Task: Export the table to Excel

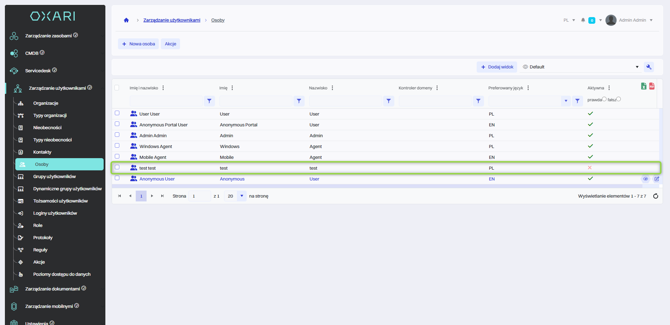Action: click(643, 86)
